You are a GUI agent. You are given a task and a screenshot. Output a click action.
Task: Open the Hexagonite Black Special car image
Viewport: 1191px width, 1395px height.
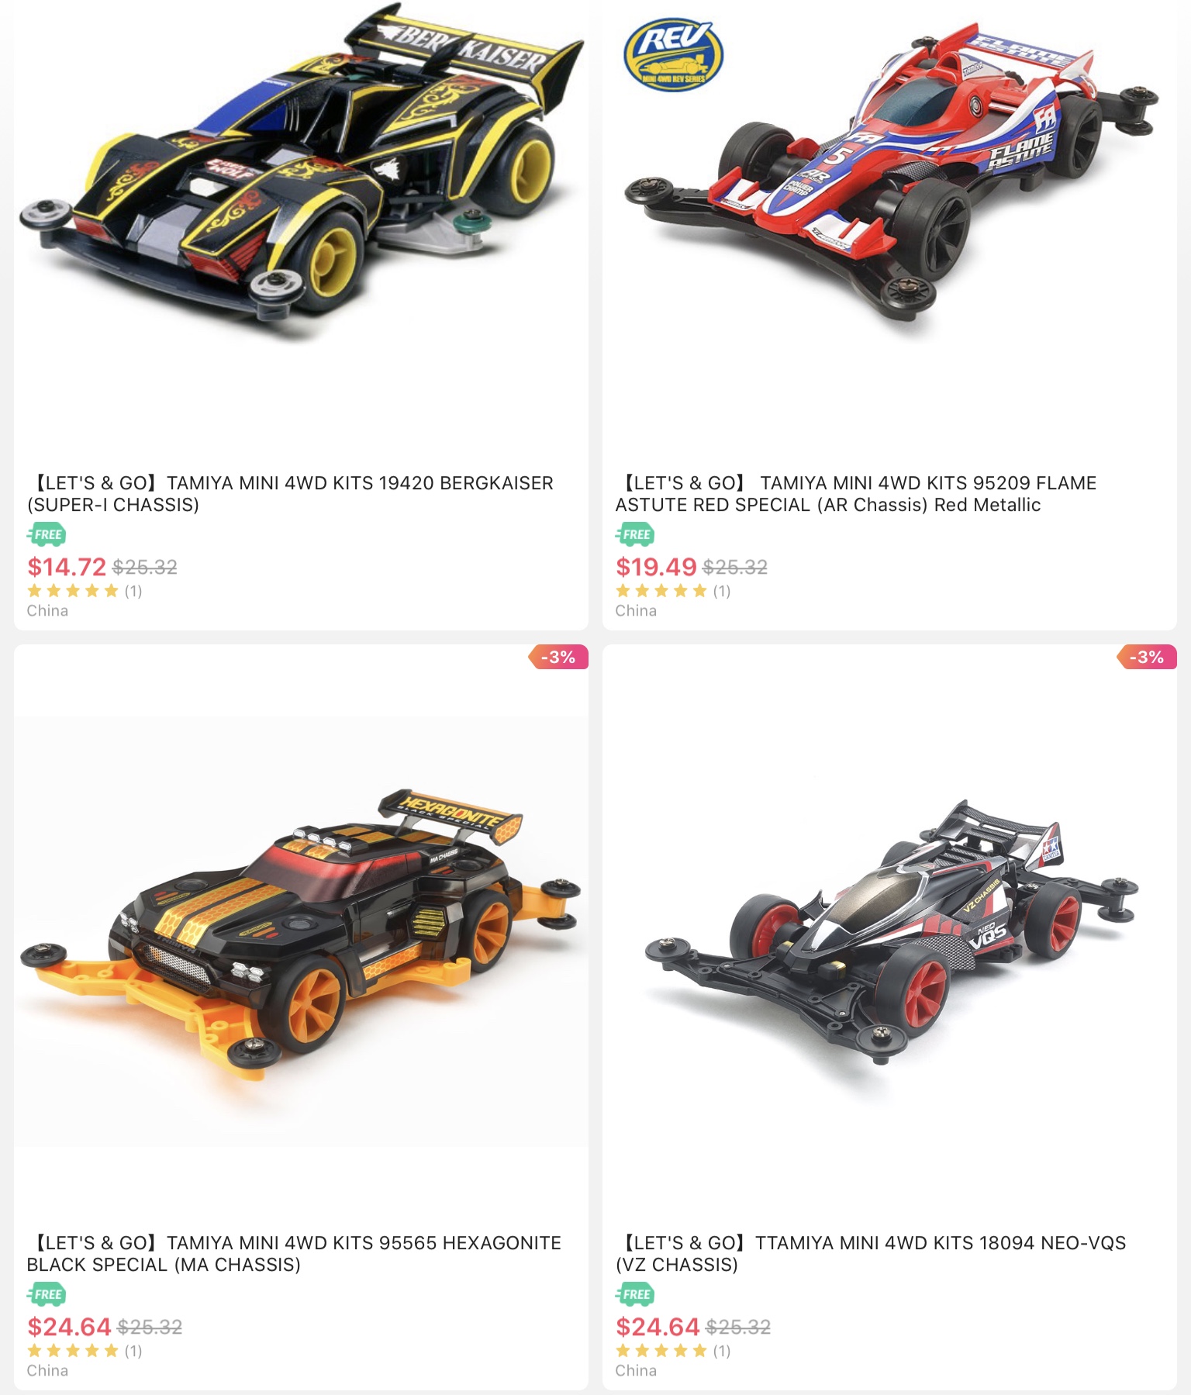[x=301, y=931]
